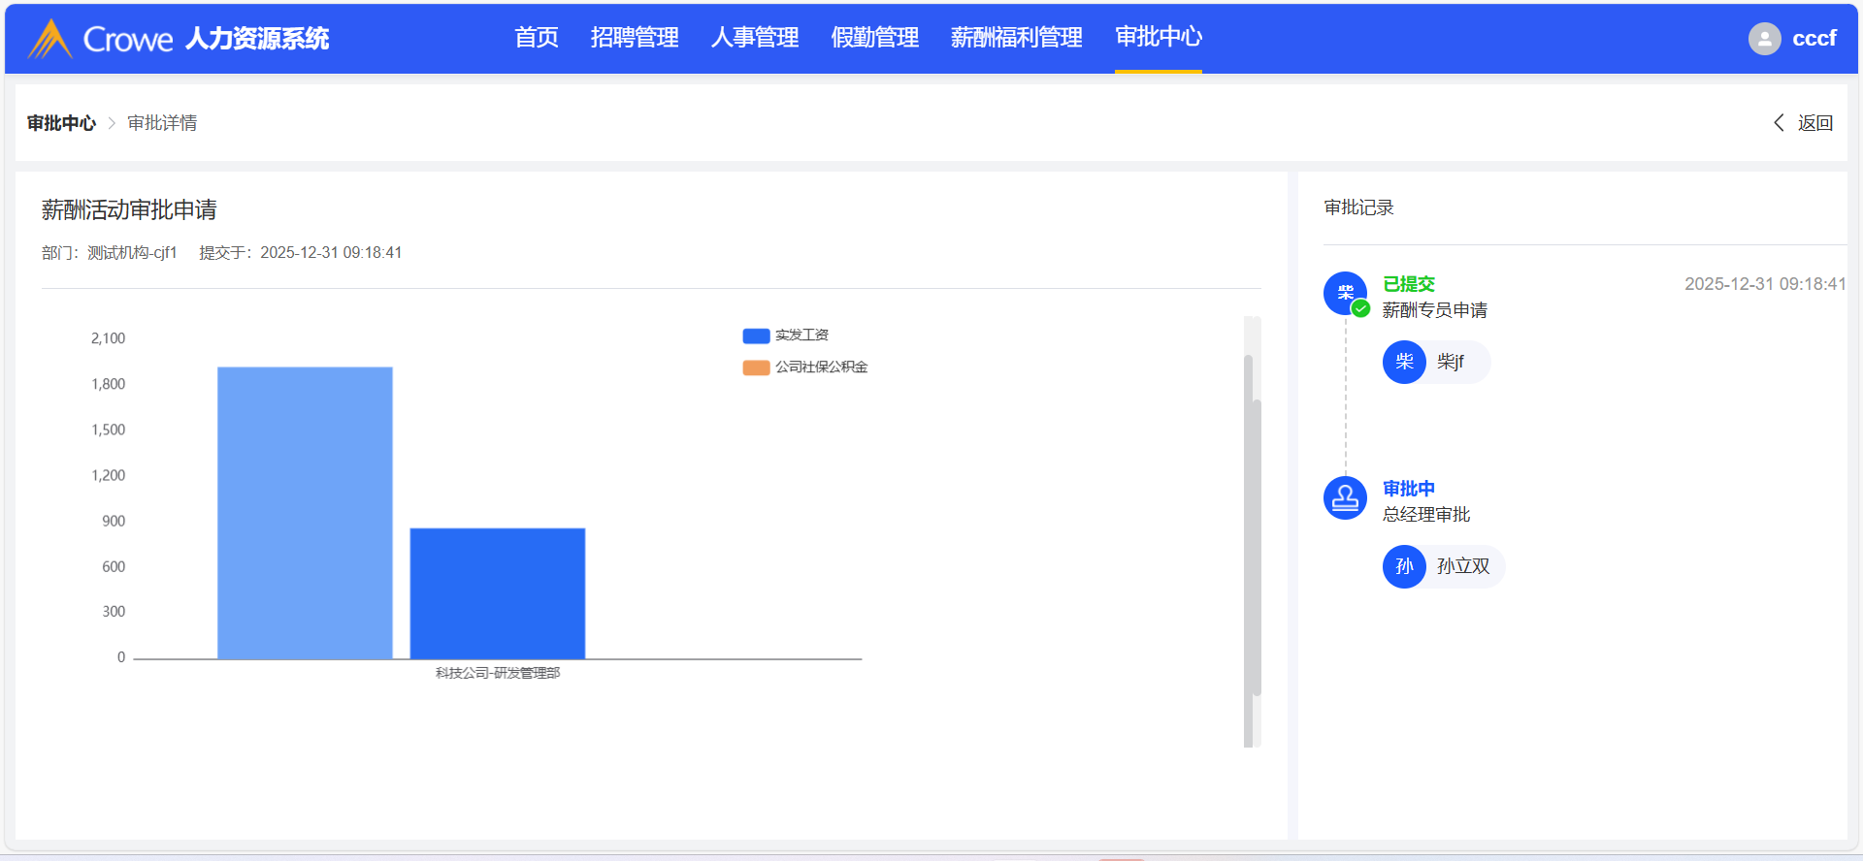Click the Crowe logo icon
This screenshot has height=861, width=1863.
coord(49,39)
